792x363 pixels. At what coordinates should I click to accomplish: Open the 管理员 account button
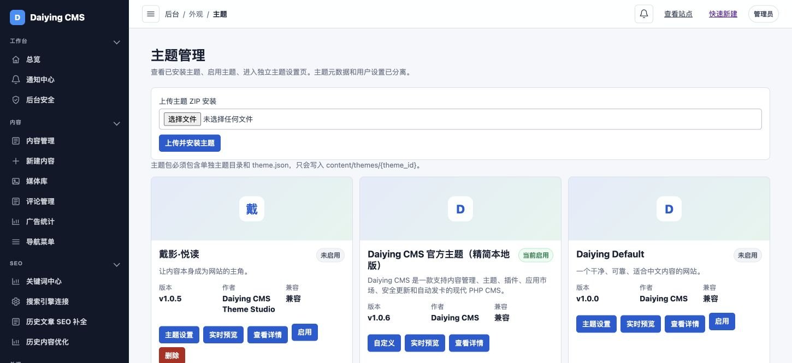tap(763, 14)
